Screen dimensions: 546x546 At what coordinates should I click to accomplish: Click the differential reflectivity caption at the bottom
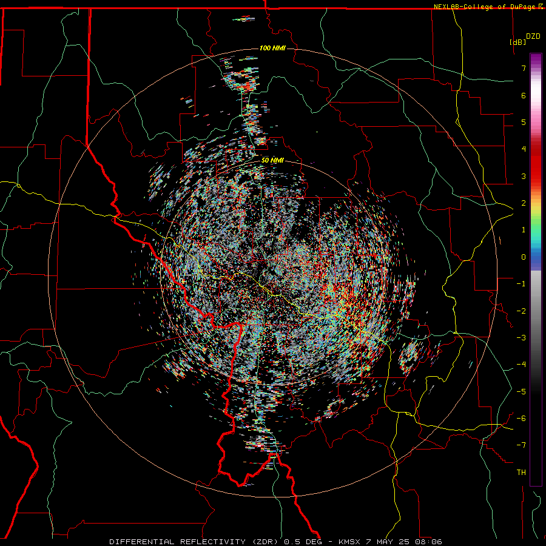[x=275, y=542]
